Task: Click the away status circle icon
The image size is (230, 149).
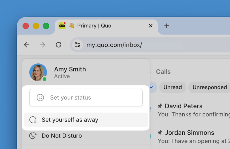Action: point(33,120)
